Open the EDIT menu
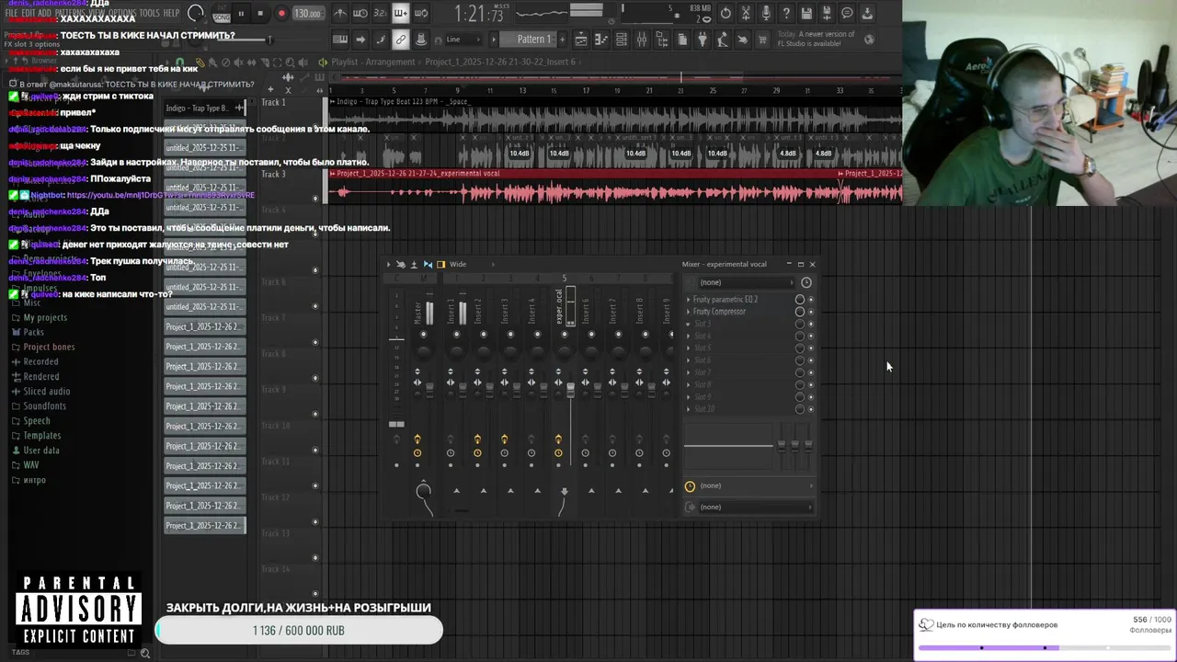 [30, 13]
